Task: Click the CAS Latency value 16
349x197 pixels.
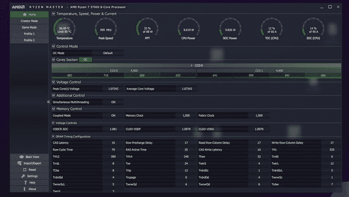Action: pyautogui.click(x=113, y=143)
